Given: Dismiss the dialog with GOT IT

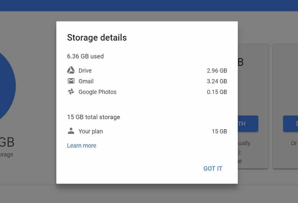Looking at the screenshot, I should pos(213,168).
